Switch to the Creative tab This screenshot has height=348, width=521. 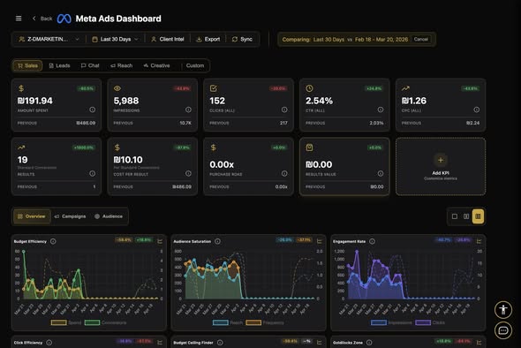coord(156,65)
